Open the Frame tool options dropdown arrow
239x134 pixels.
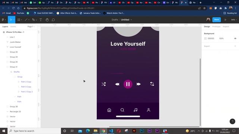tap(22, 20)
